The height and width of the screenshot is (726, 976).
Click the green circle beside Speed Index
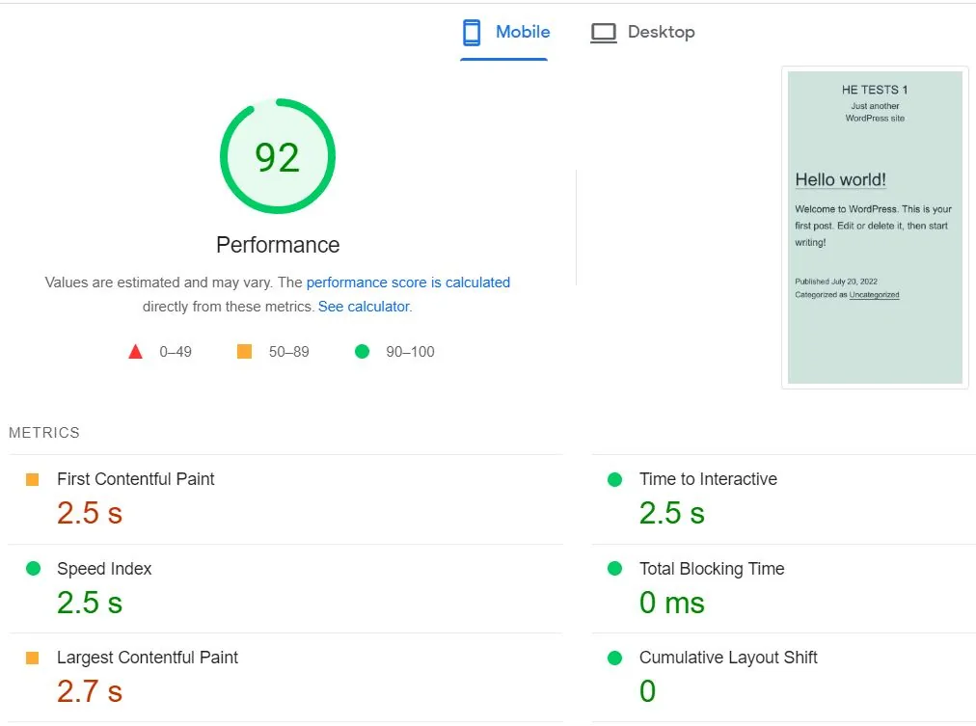coord(33,569)
